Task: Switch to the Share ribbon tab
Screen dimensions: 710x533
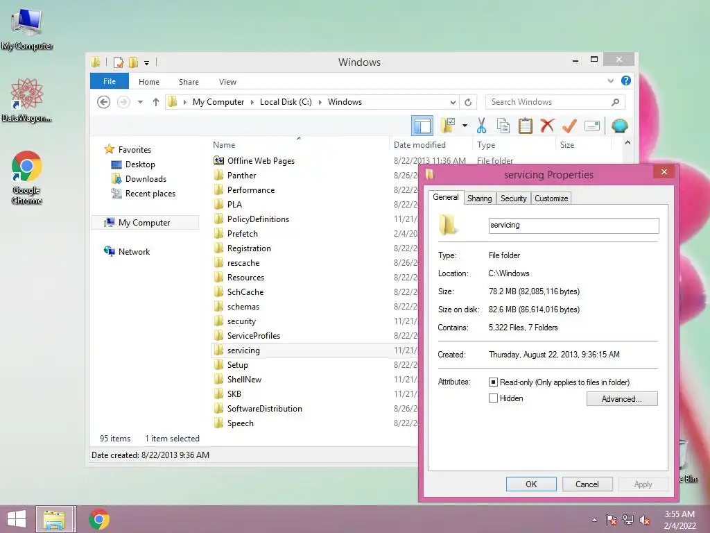Action: click(189, 82)
